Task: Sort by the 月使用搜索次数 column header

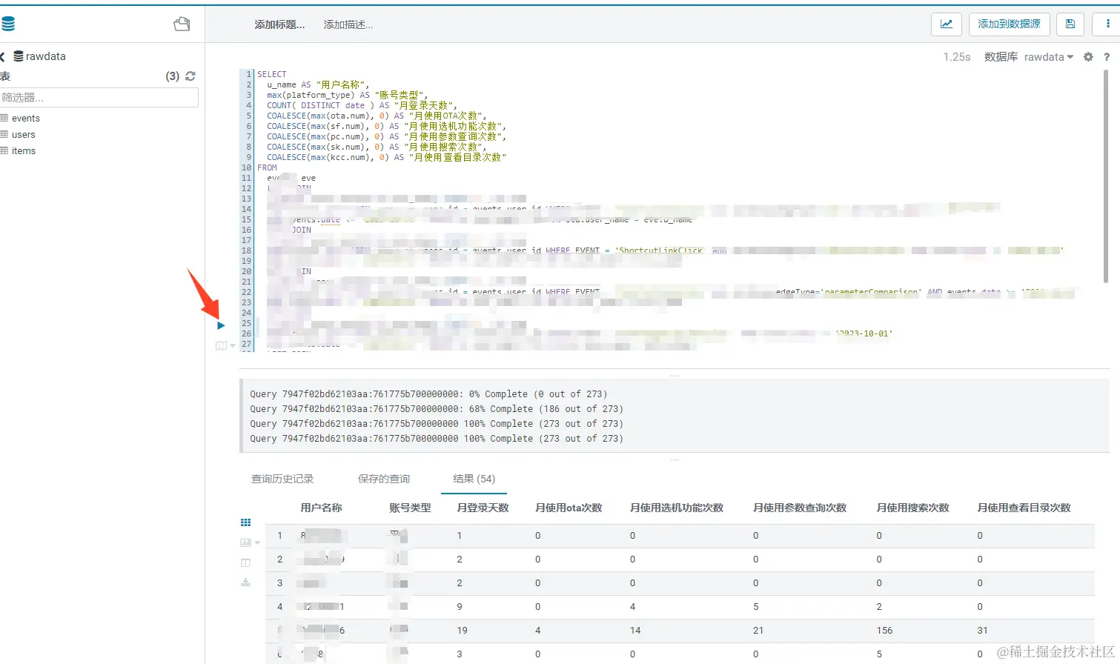Action: (912, 508)
